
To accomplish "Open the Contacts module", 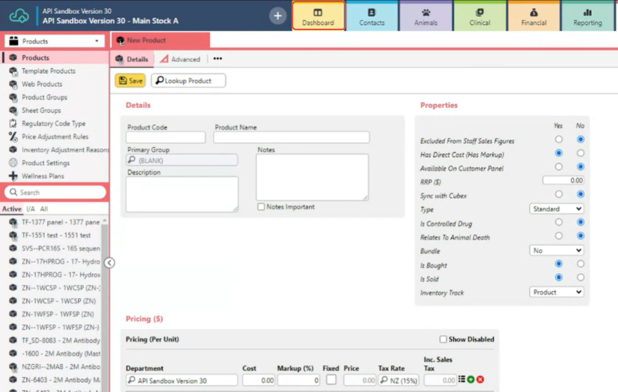I will pyautogui.click(x=371, y=16).
